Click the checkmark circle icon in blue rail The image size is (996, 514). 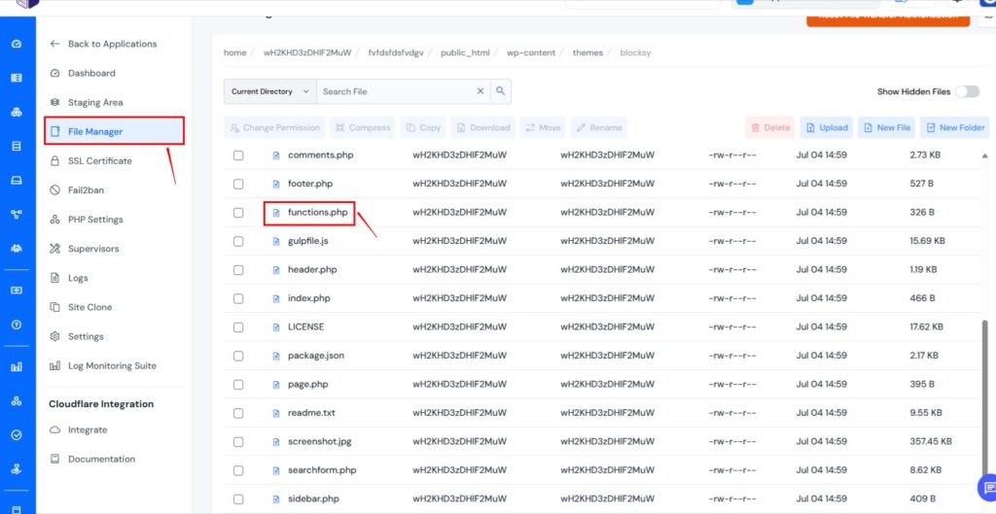[18, 435]
